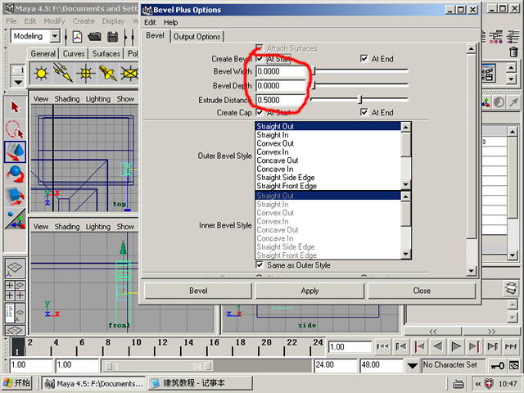Click the trash can shelf icon
524x393 pixels.
[x=513, y=52]
